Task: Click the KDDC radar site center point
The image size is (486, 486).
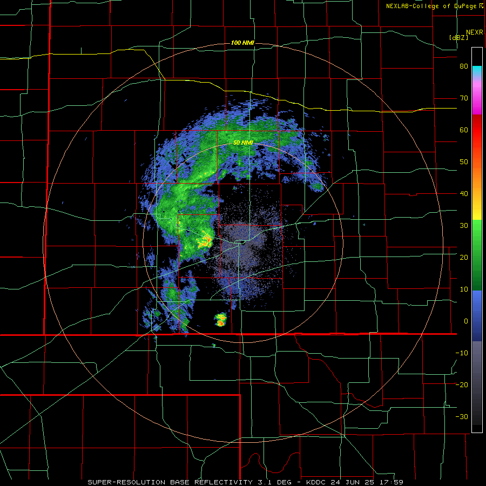Action: point(243,242)
